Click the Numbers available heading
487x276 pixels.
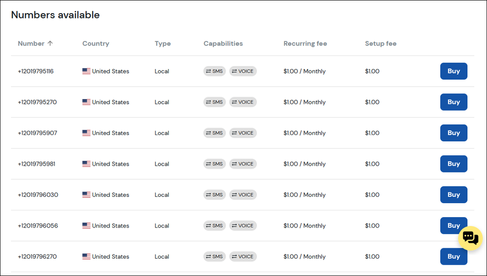tap(55, 15)
